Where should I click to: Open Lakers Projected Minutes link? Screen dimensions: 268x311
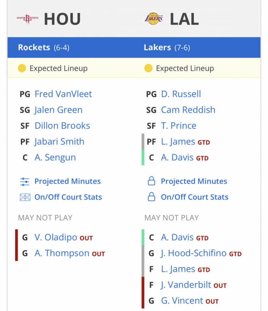point(194,181)
